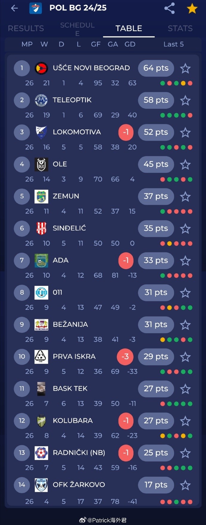Open the Bežanija team row
Image resolution: width=206 pixels, height=525 pixels.
point(103,331)
